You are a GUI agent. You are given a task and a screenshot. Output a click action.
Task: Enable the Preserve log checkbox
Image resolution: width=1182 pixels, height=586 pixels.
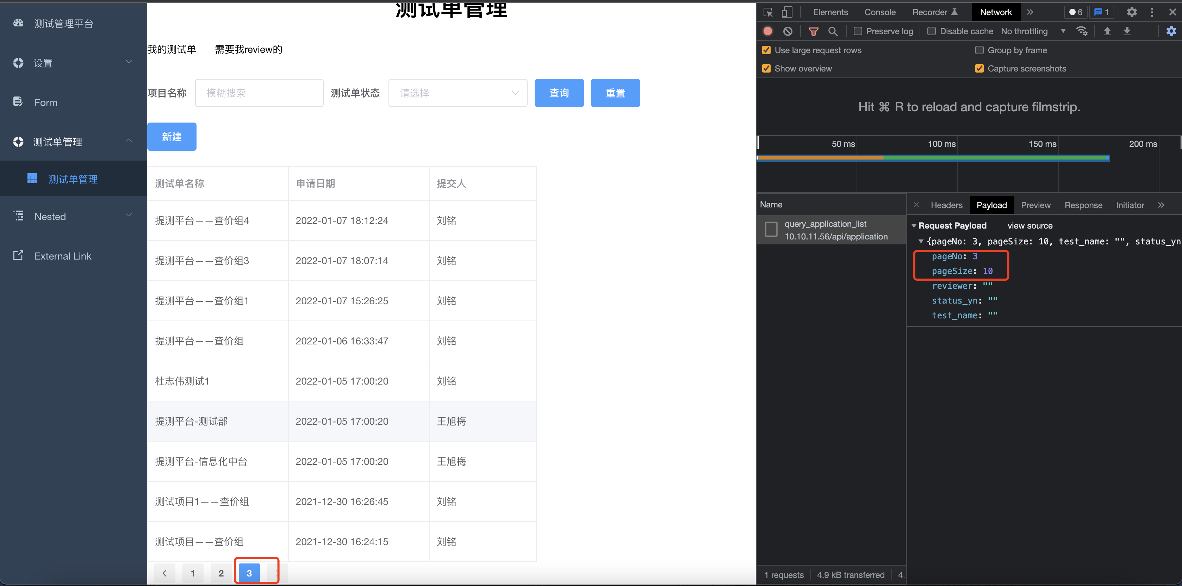click(x=858, y=31)
